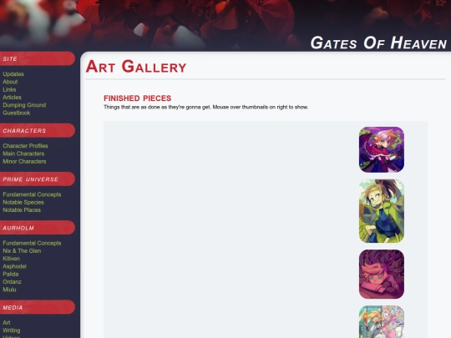Sign the Guestbook link
451x338 pixels.
[x=17, y=113]
